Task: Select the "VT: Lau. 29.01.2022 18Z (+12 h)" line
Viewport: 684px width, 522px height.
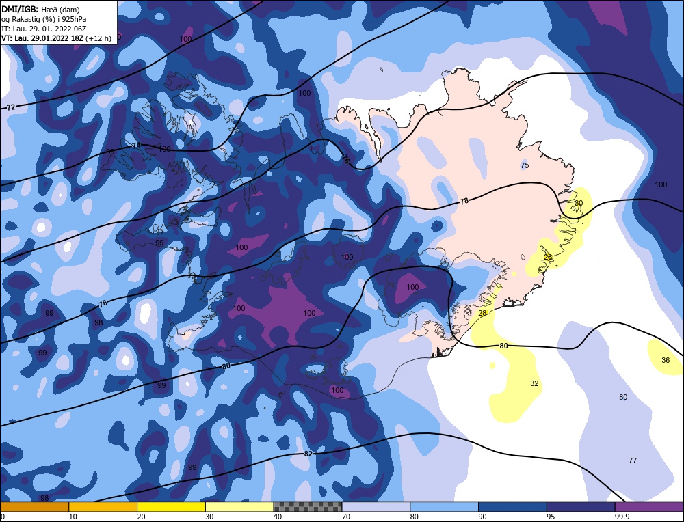Action: 56,38
